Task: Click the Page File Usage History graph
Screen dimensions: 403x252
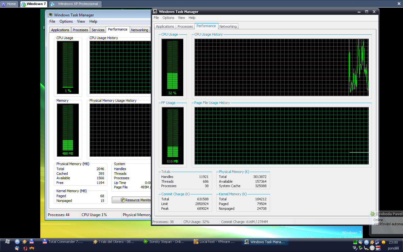Action: coord(281,136)
